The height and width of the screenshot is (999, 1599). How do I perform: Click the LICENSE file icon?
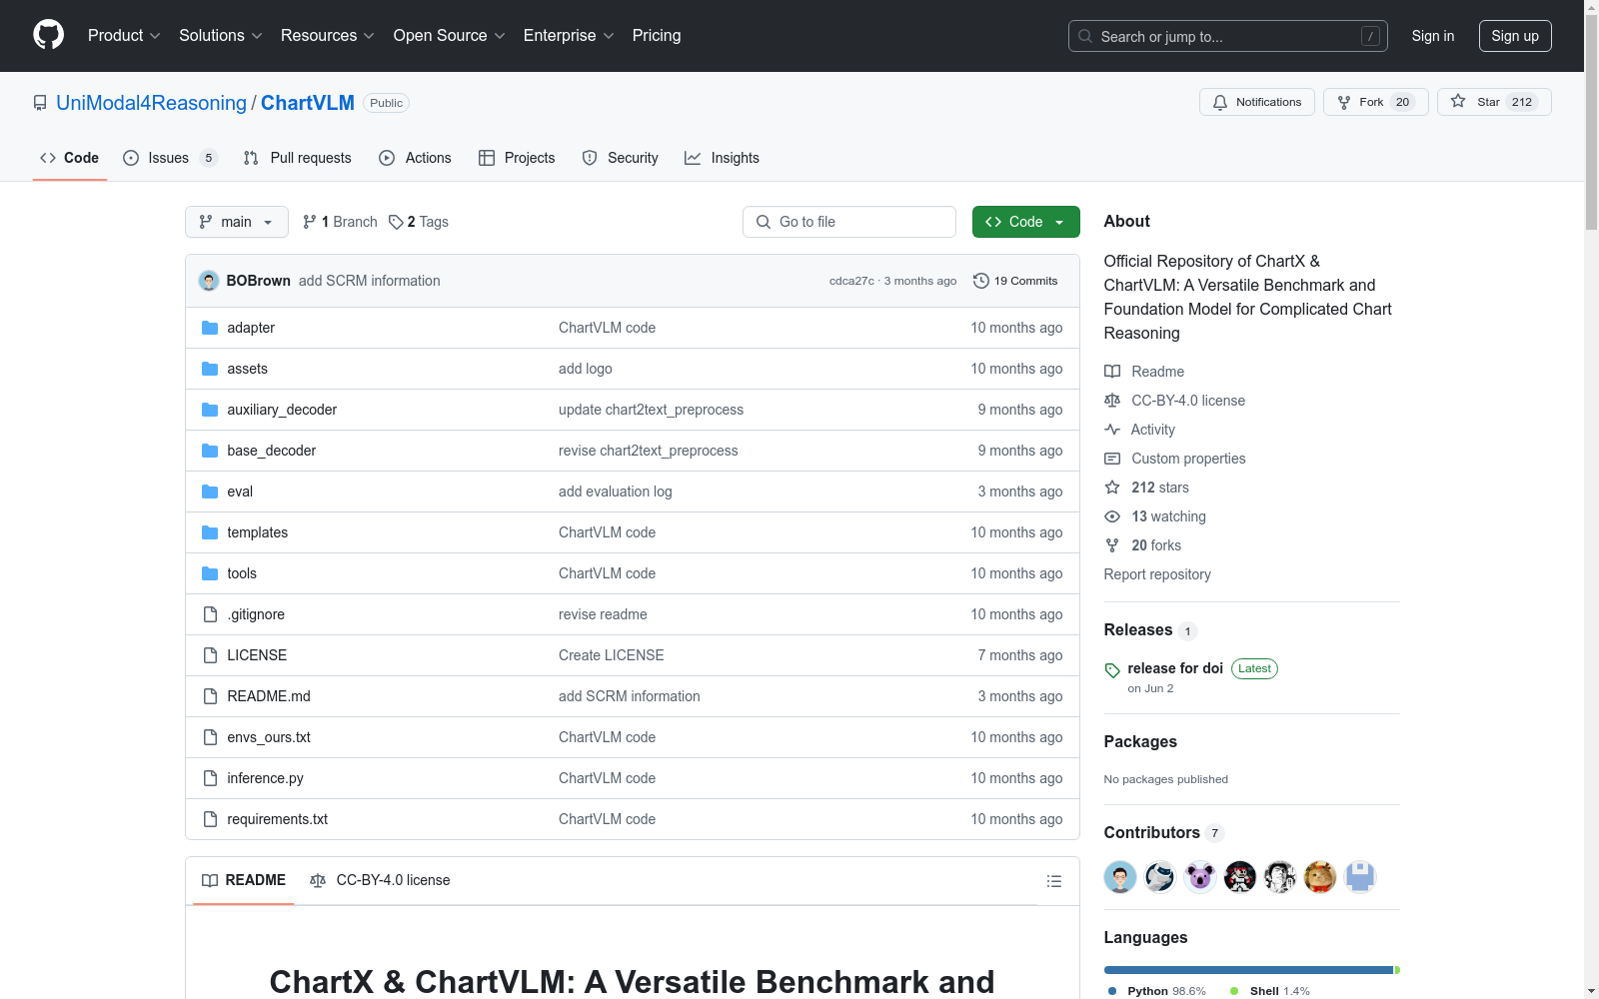tap(210, 655)
